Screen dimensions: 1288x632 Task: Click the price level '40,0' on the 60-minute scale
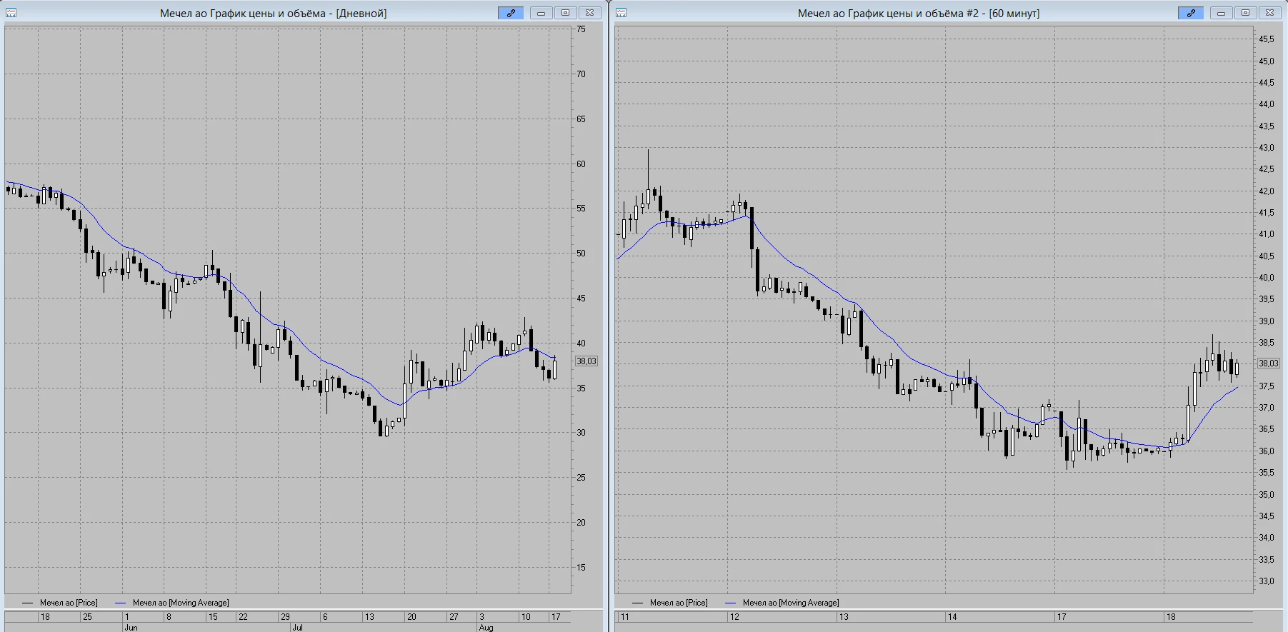coord(1267,278)
